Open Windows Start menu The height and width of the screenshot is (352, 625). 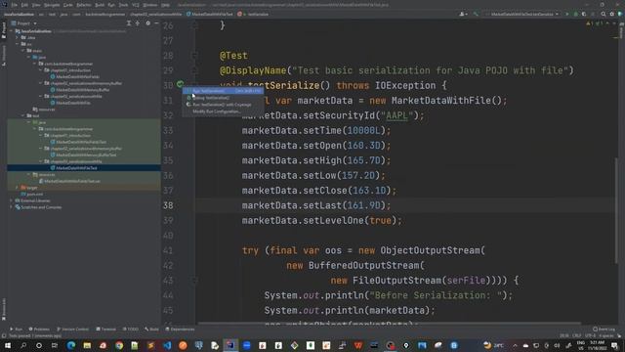tap(7, 345)
